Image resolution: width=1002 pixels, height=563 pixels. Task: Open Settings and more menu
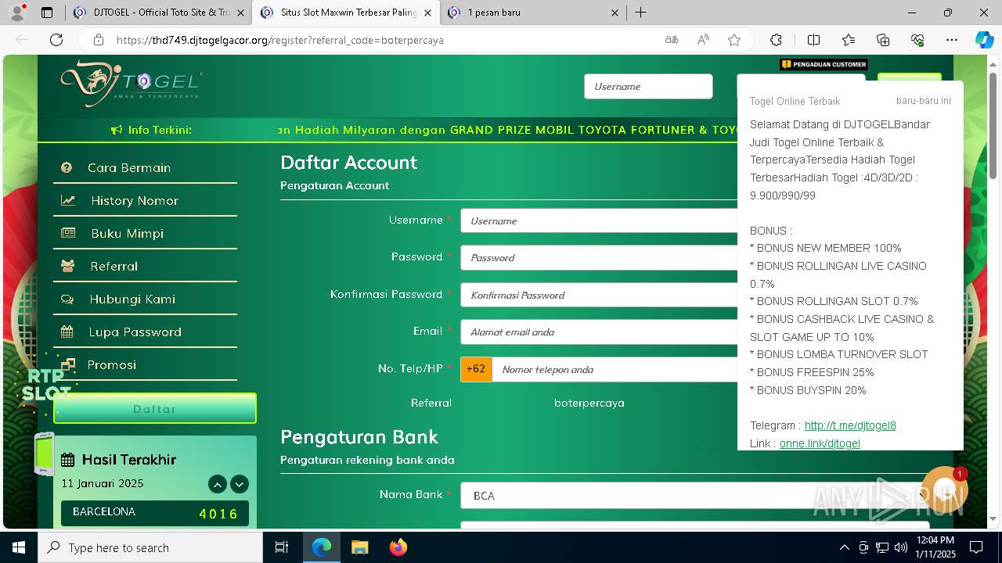pyautogui.click(x=952, y=40)
